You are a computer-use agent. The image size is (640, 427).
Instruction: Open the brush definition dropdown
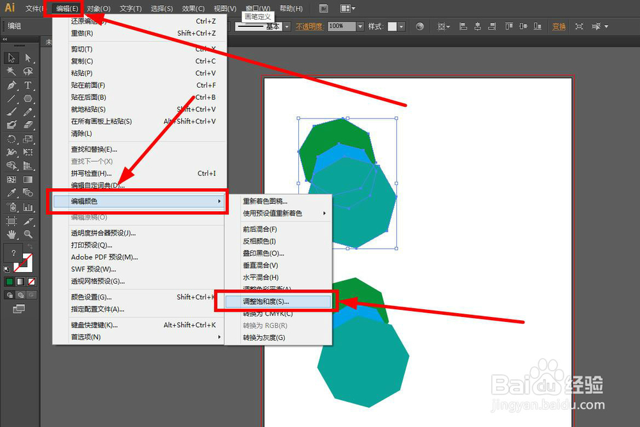[x=285, y=26]
